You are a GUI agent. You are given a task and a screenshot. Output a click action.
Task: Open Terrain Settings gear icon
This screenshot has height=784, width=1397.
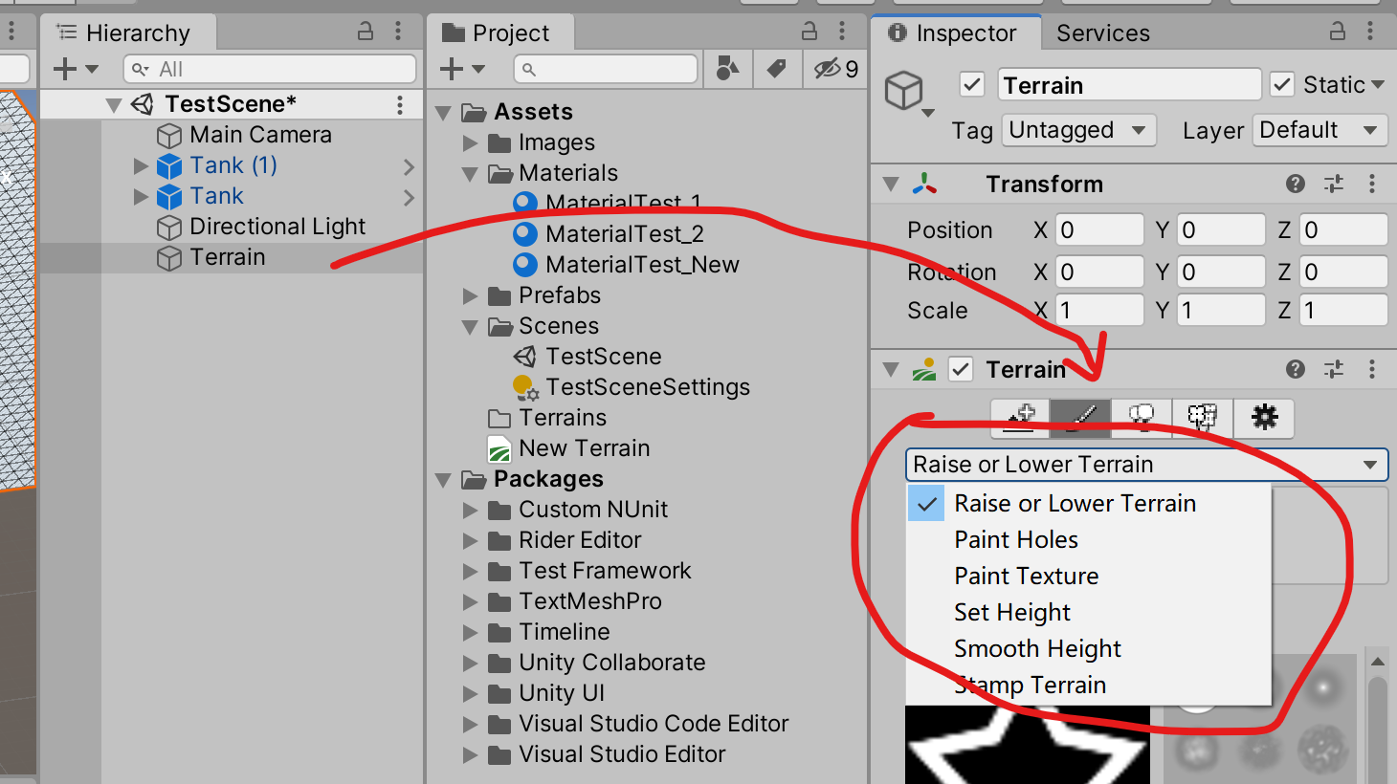[x=1264, y=418]
